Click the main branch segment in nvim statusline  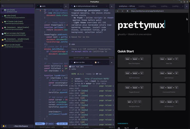point(50,124)
